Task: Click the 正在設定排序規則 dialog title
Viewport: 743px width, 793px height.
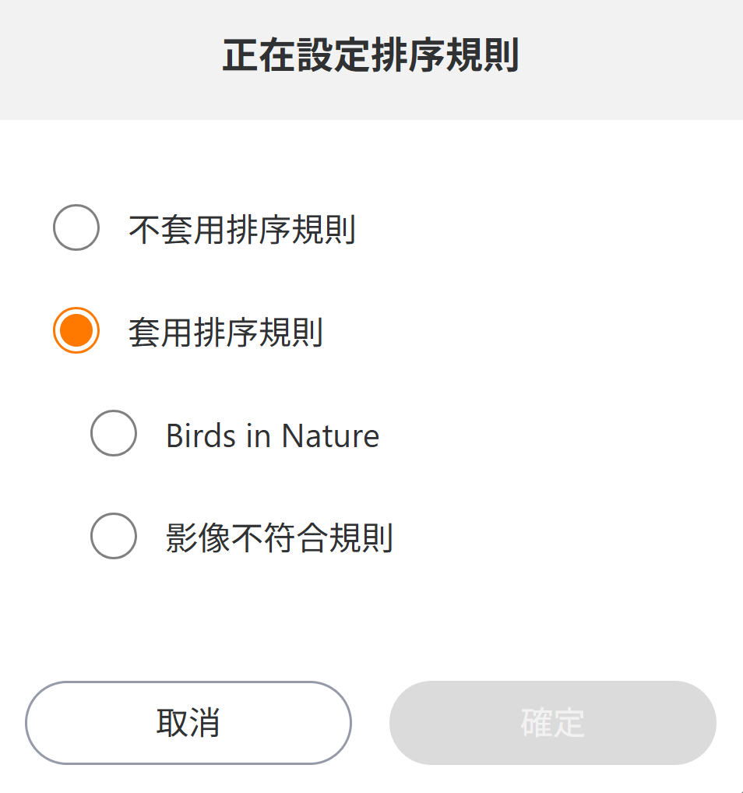Action: (x=371, y=58)
